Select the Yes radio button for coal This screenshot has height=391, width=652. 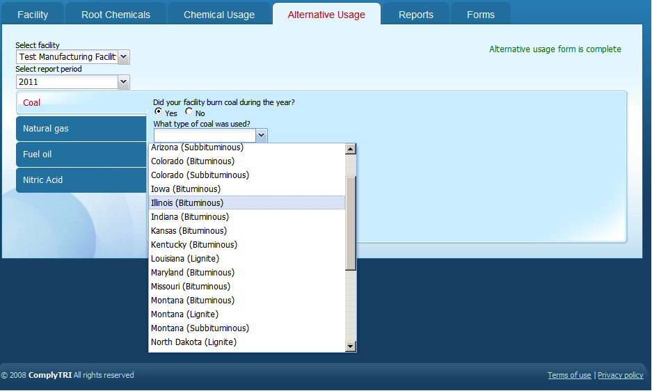(x=158, y=112)
